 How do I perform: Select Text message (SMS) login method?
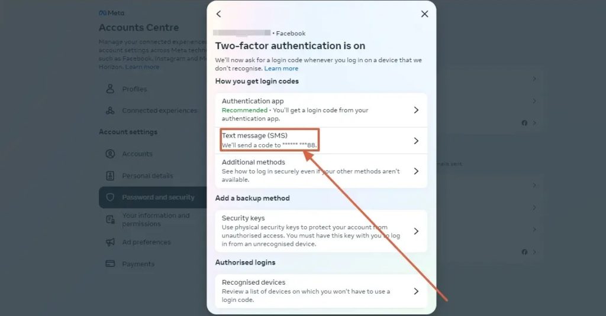(321, 141)
